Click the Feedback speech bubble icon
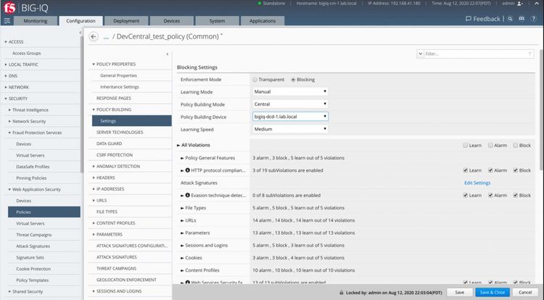The width and height of the screenshot is (544, 300). (x=468, y=19)
